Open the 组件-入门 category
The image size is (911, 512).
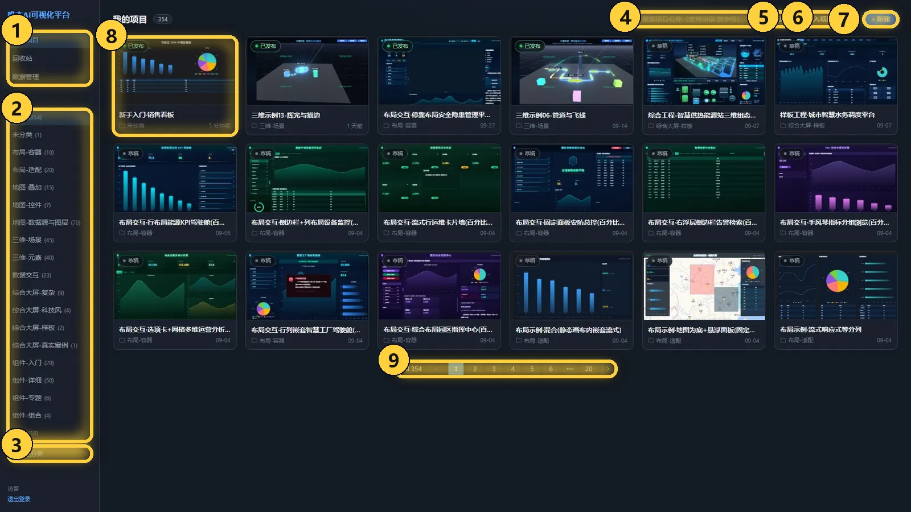[50, 363]
